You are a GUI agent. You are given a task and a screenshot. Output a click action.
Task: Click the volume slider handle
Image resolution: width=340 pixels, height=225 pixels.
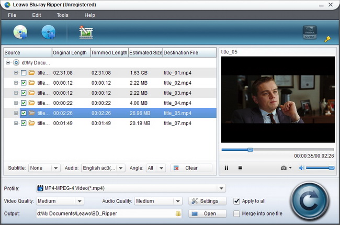[332, 168]
